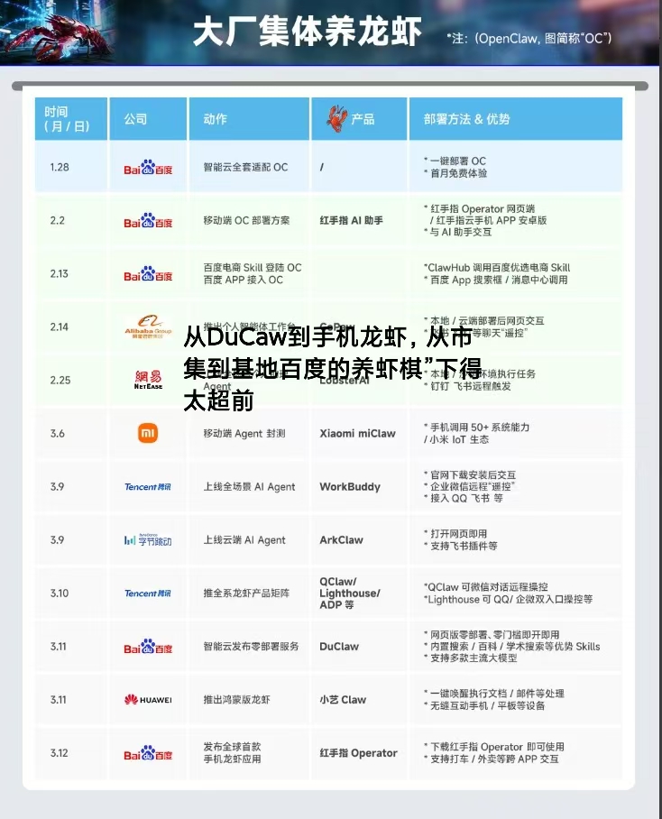
Task: Click the date 2.13
Action: point(59,273)
